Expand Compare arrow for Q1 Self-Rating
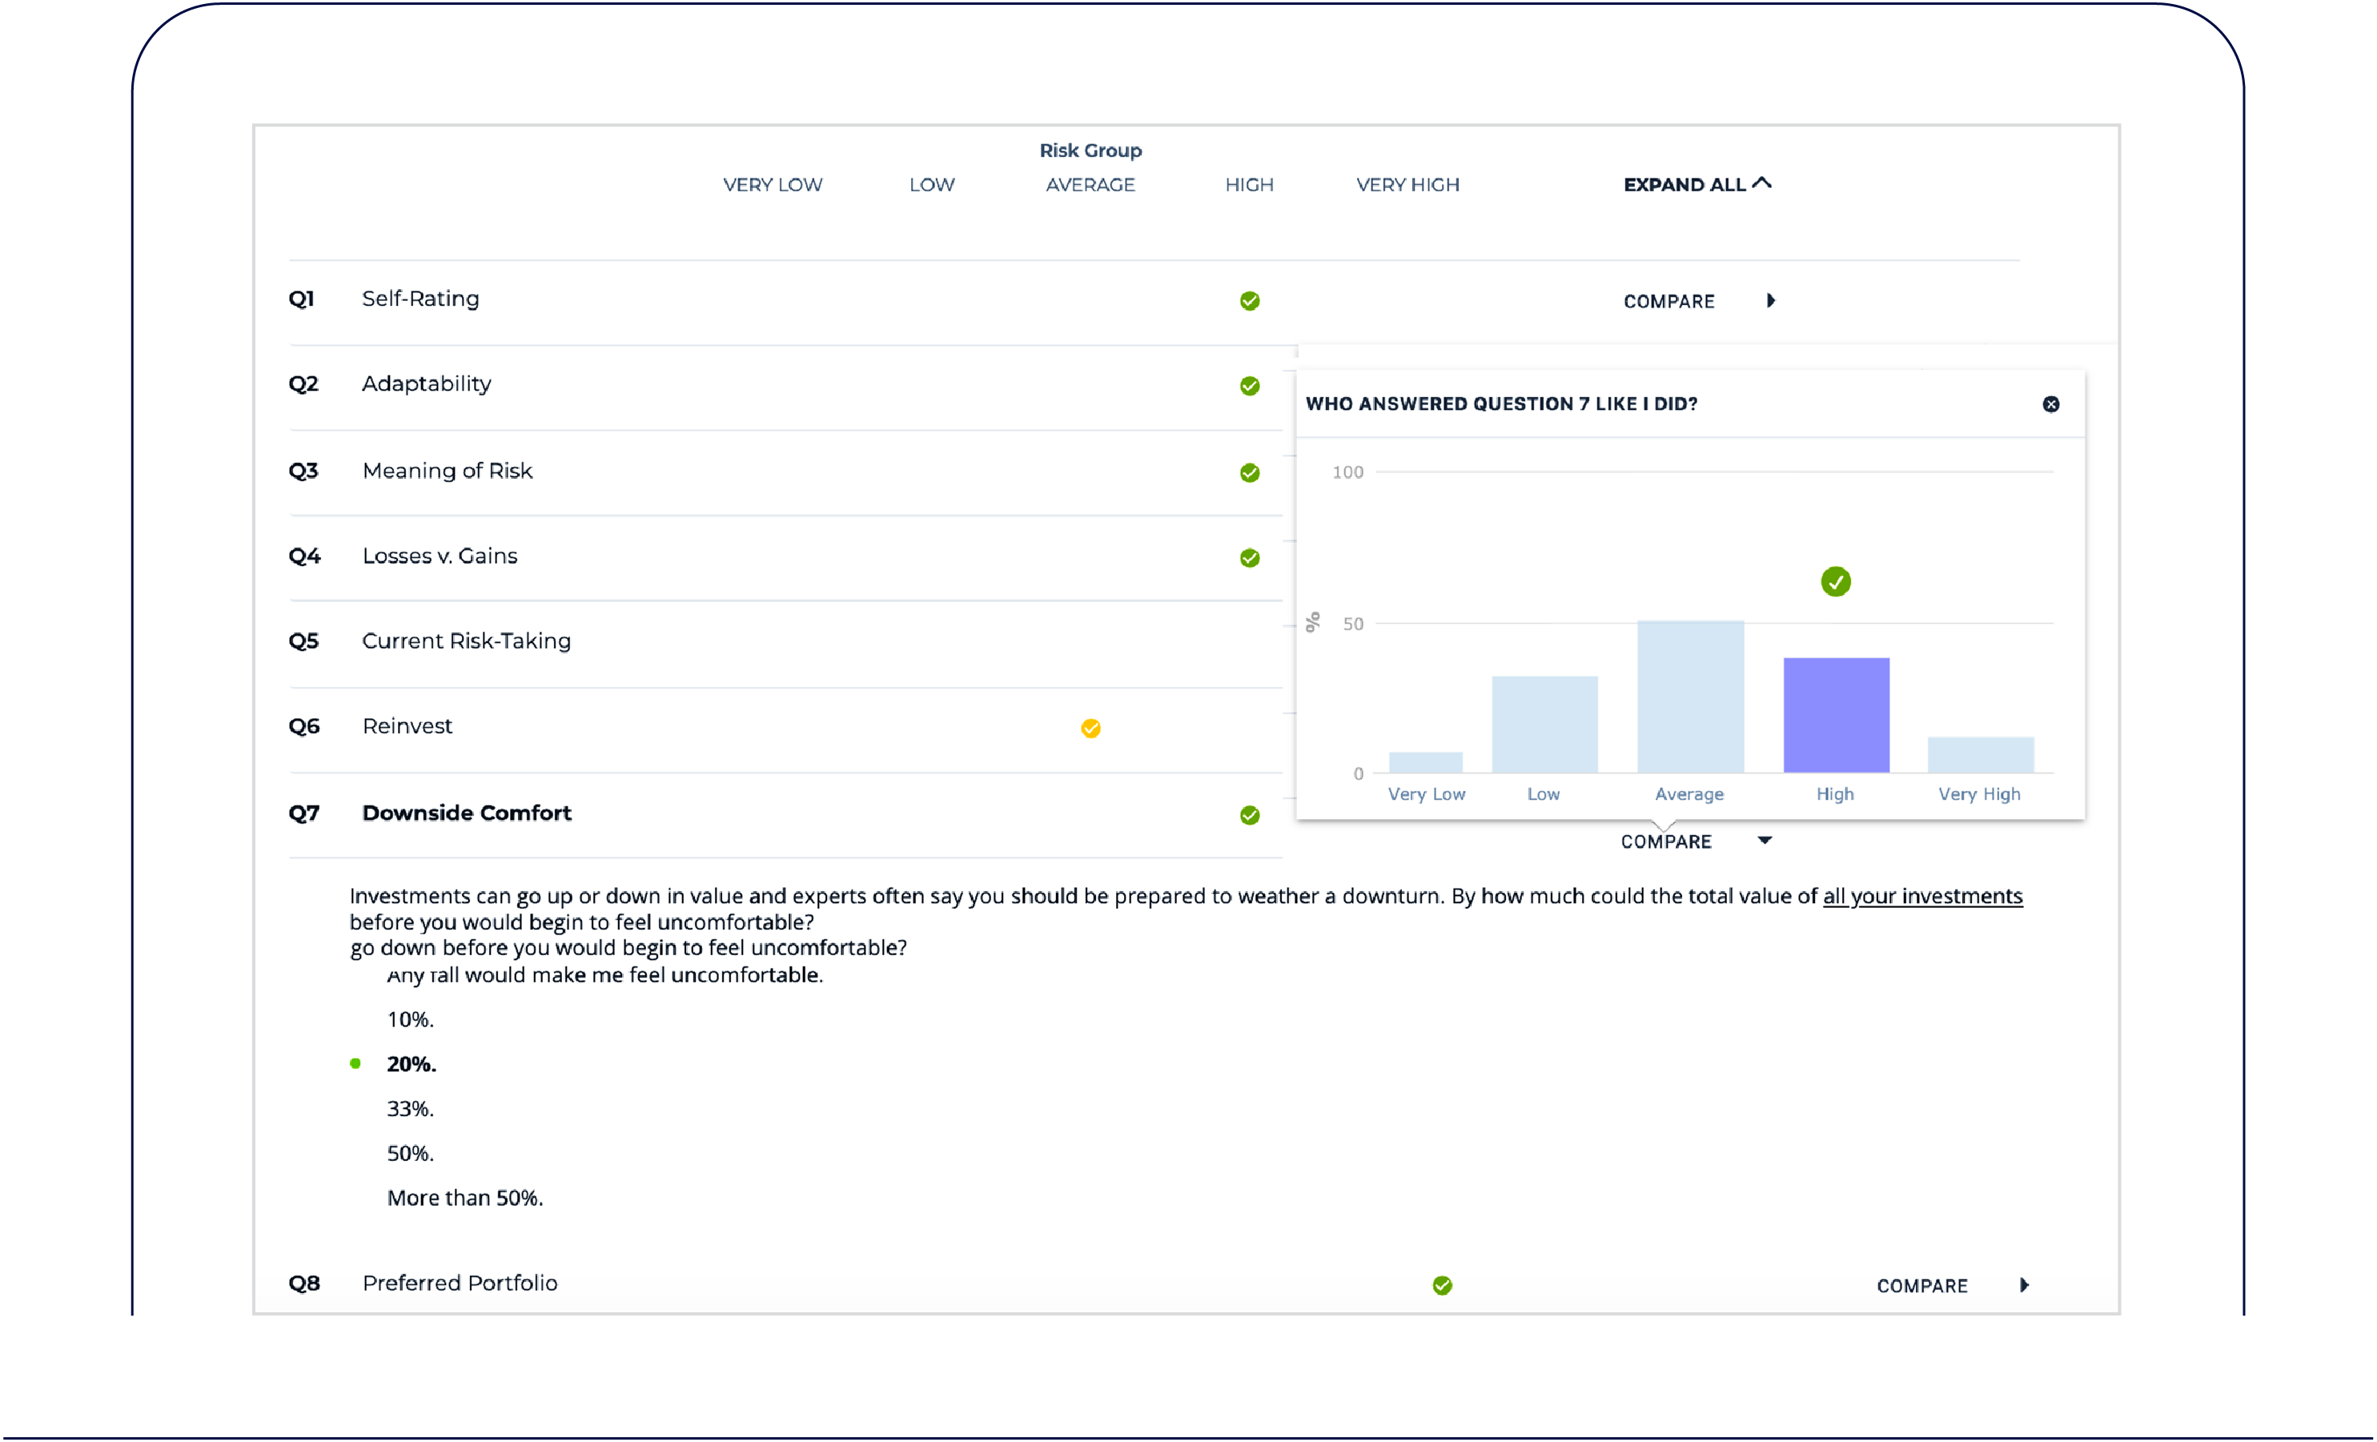 pyautogui.click(x=1770, y=301)
